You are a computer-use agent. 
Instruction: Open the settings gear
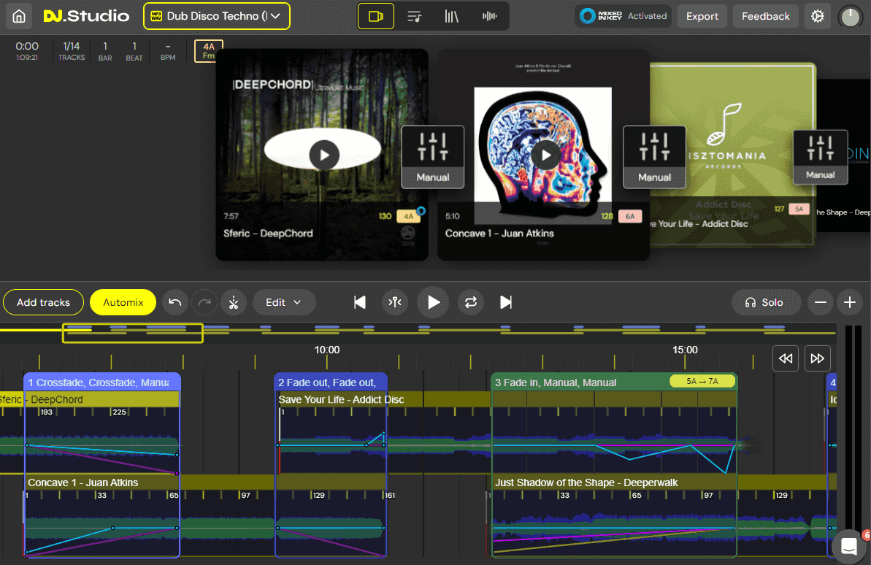[818, 15]
